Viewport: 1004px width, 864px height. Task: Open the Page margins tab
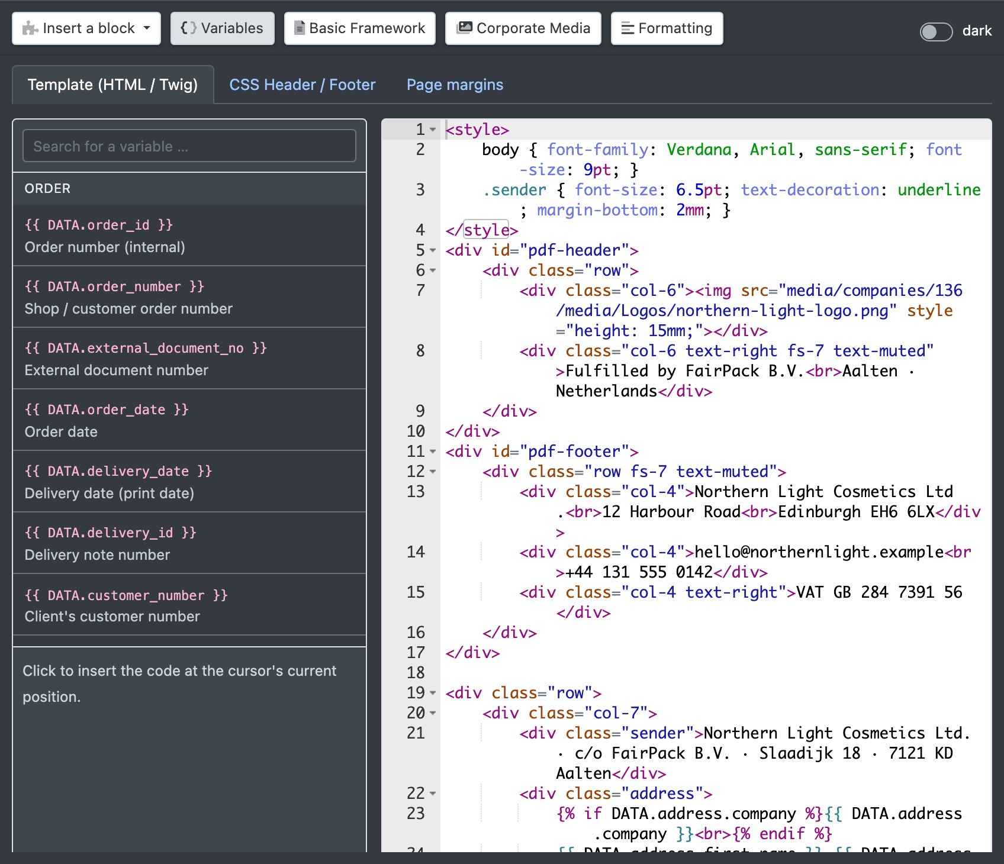pos(455,85)
